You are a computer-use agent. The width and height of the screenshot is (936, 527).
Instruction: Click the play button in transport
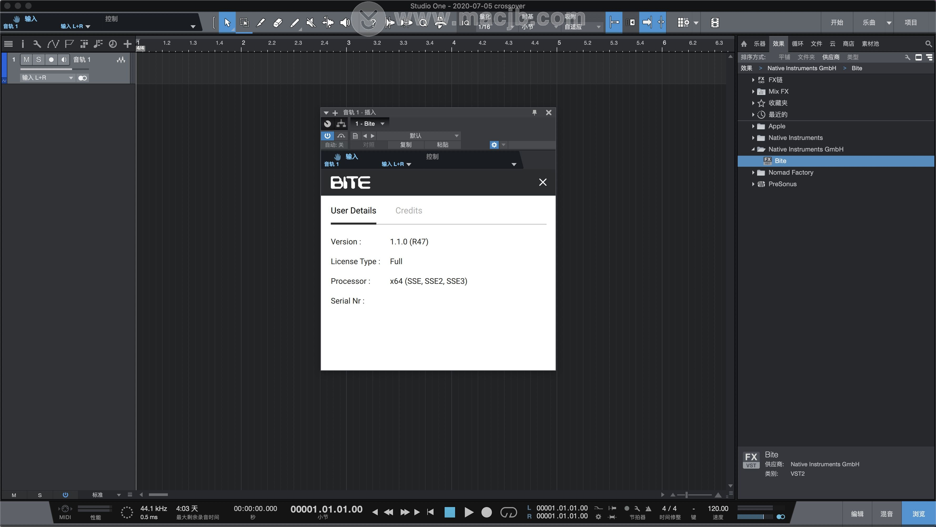pos(469,512)
